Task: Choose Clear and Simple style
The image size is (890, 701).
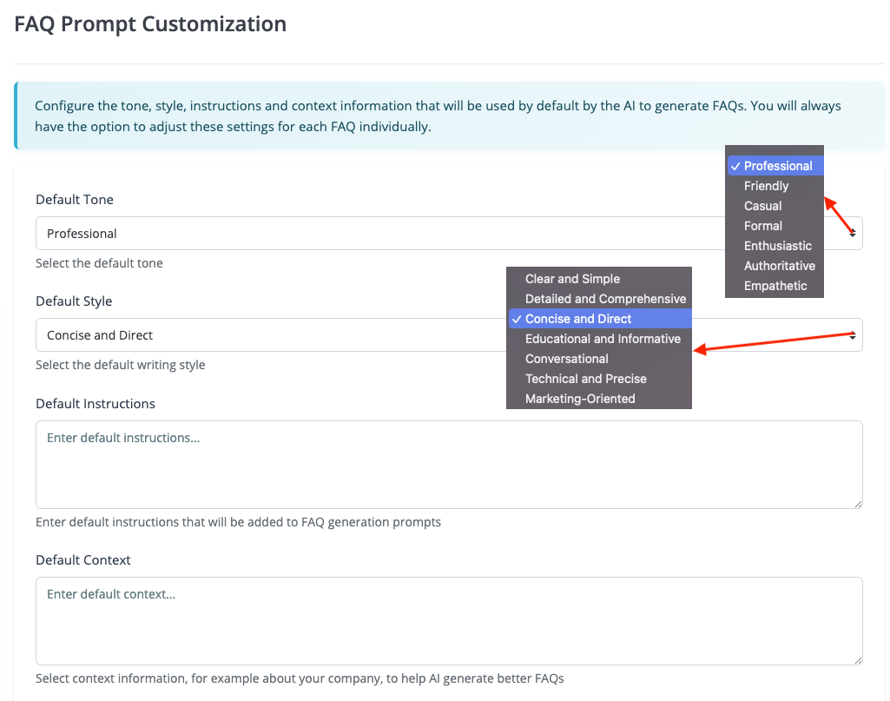Action: [572, 279]
